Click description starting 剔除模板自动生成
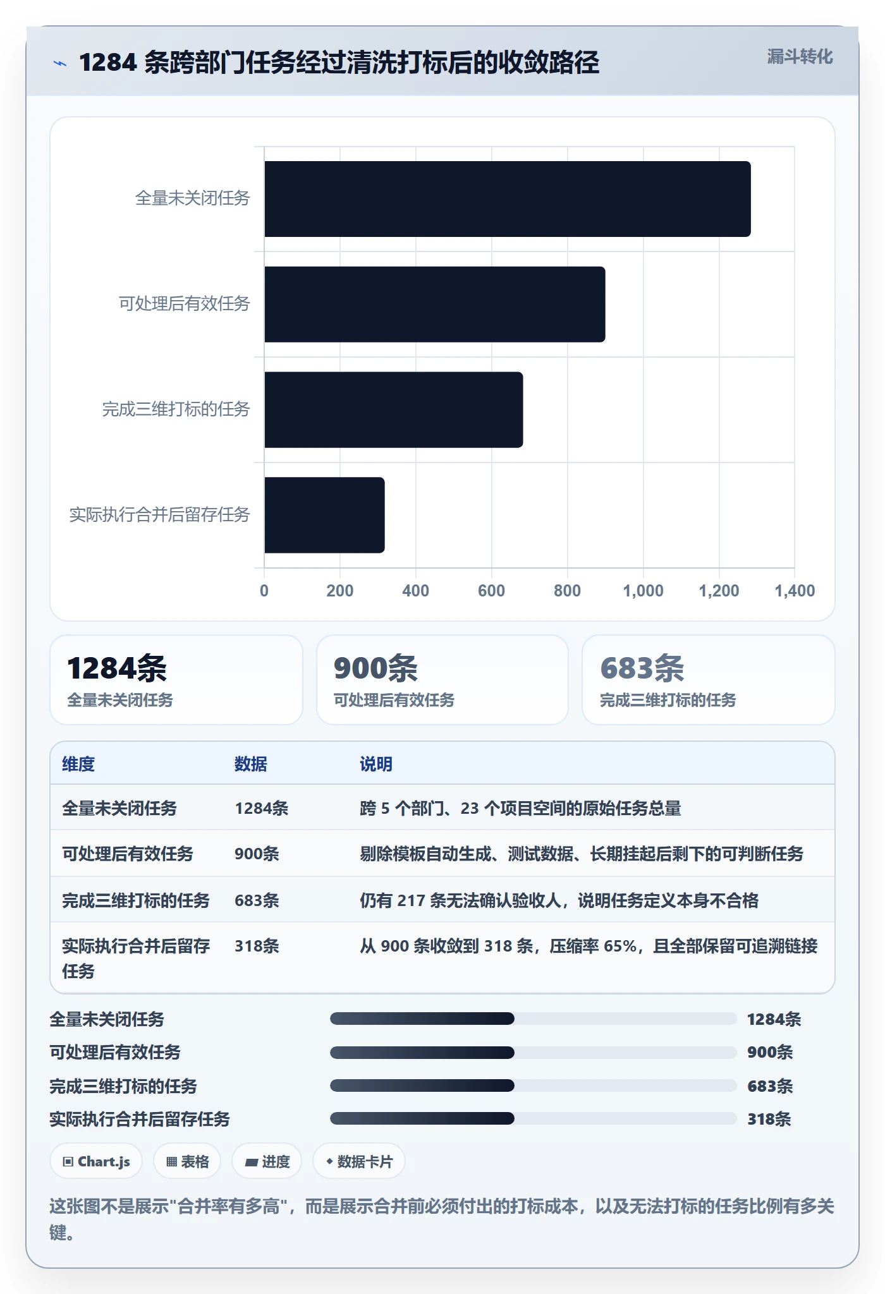 (x=582, y=854)
